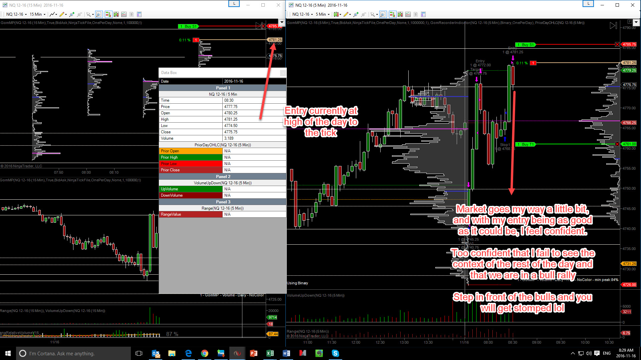Open NQ 12-16 instrument dropdown in 5 Min window
Viewport: 641px width, 360px height.
tap(303, 14)
